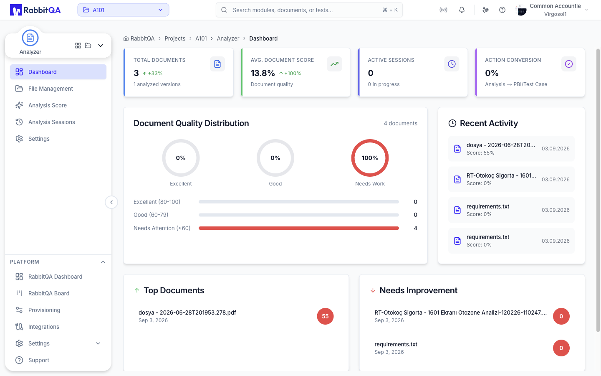The image size is (601, 376).
Task: Click the Good (60-79) progress bar
Action: coord(299,215)
